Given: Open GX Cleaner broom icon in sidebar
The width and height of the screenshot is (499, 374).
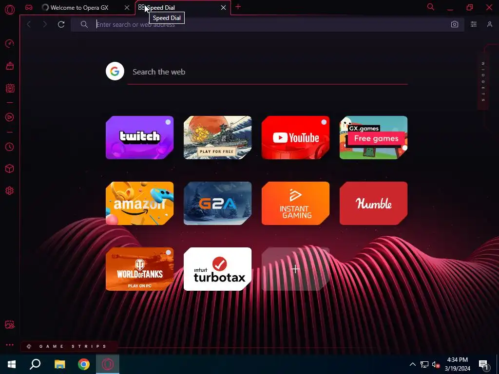Looking at the screenshot, I should 10,66.
